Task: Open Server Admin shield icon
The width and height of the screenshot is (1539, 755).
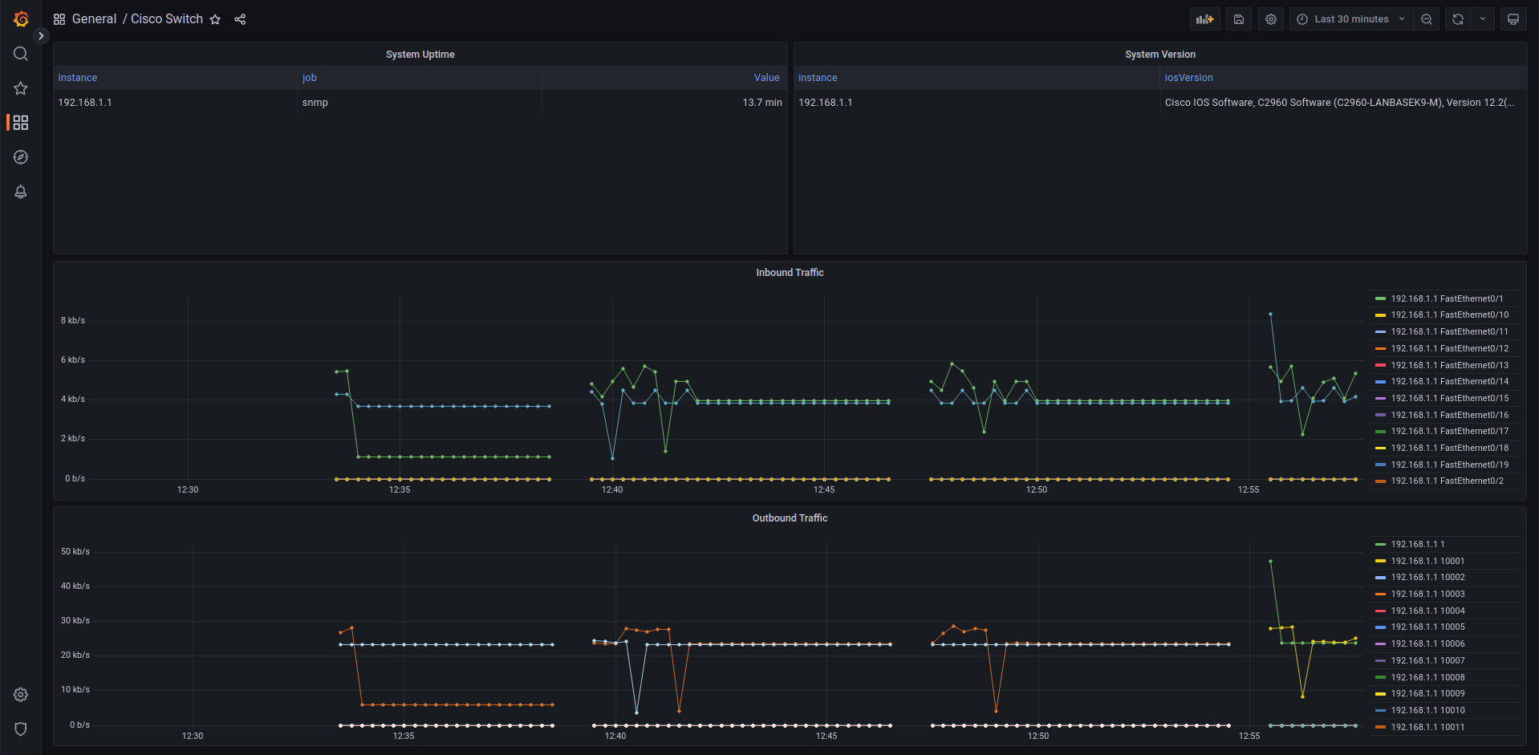Action: 21,729
